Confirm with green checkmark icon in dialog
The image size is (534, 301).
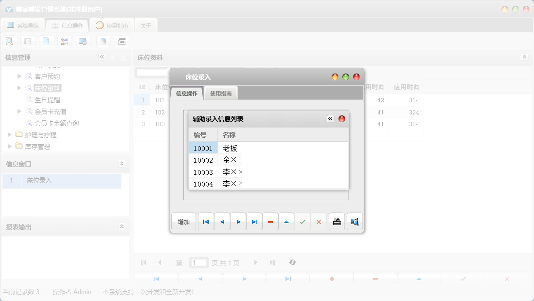pos(303,222)
